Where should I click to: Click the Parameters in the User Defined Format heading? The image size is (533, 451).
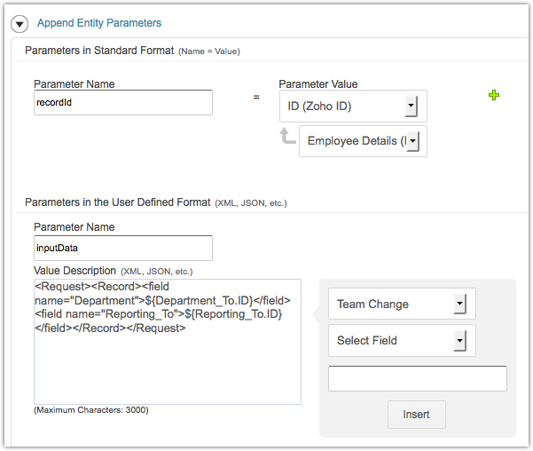(118, 202)
